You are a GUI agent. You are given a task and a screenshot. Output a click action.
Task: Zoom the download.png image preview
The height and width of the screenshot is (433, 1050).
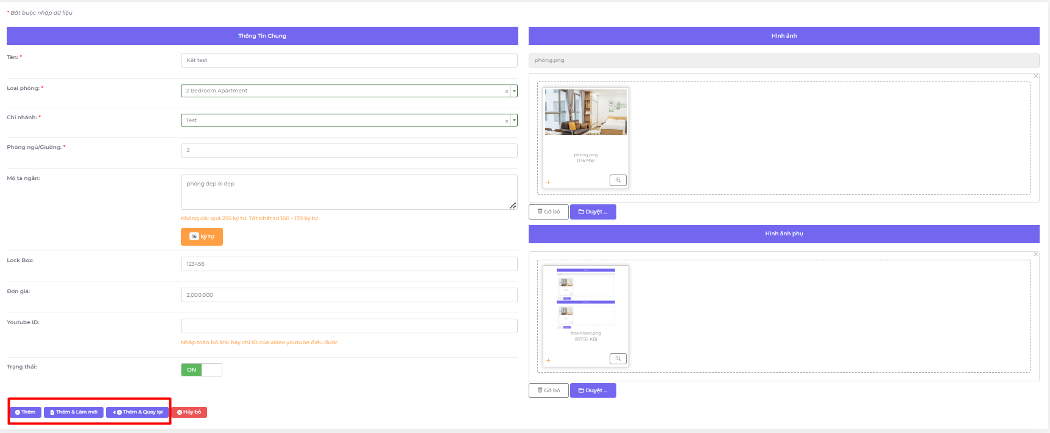(x=618, y=359)
